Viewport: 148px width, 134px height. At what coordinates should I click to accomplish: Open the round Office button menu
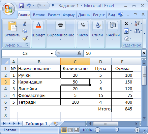(x=9, y=9)
